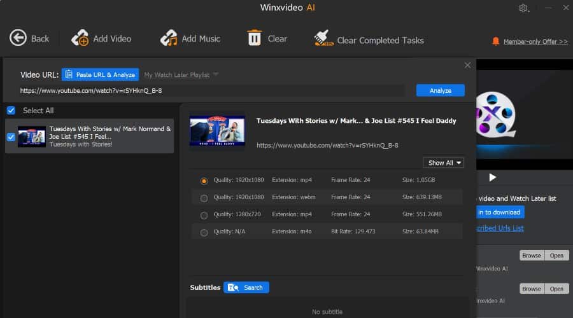Click the youtube URL under the video title
The image size is (573, 318).
click(x=327, y=145)
